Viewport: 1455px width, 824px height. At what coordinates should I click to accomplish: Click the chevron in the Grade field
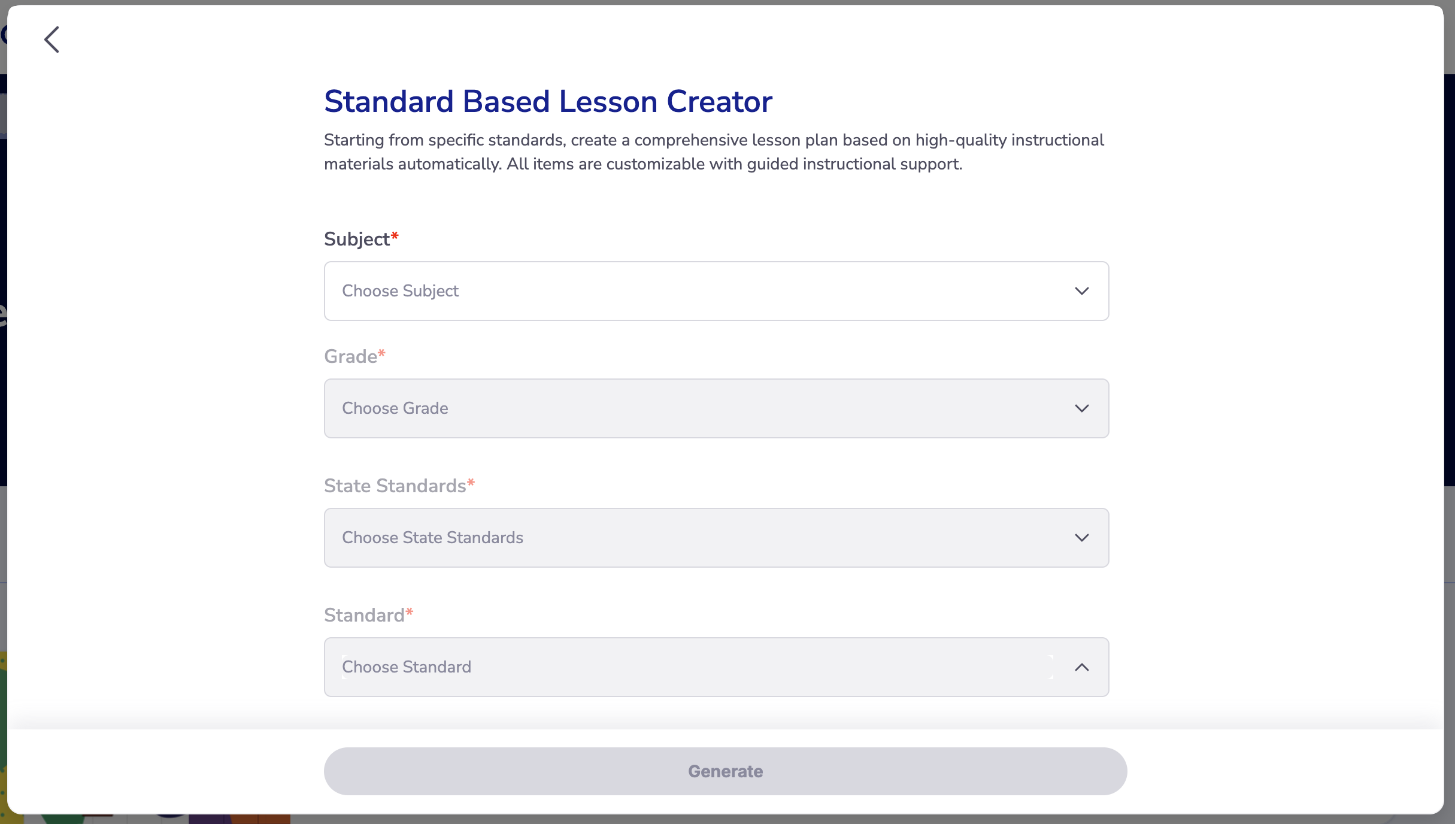[x=1081, y=408]
